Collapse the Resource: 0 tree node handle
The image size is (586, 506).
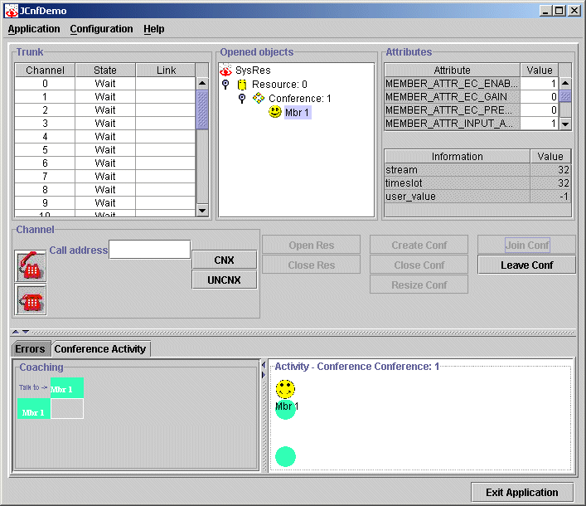click(225, 85)
